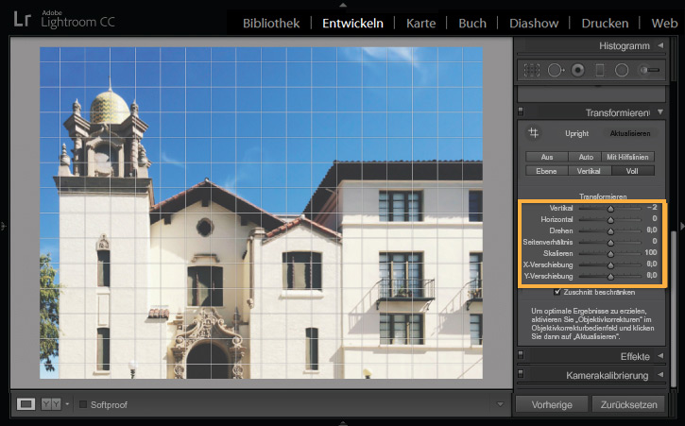Open the Karte module

coord(420,24)
